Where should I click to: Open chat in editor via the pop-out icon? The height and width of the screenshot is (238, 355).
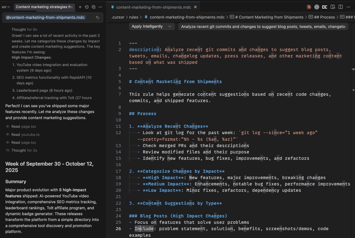(94, 7)
